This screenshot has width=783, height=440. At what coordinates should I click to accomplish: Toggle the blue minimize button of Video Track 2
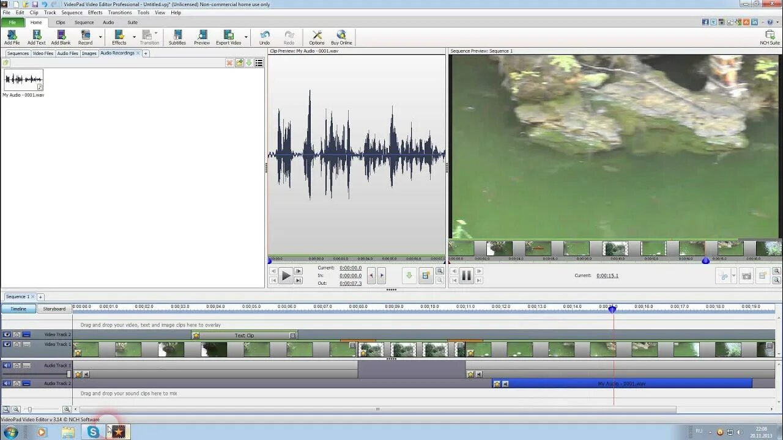(x=26, y=334)
